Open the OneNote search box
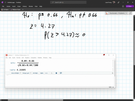 pyautogui.click(x=68, y=3)
